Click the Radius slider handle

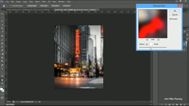point(150,48)
